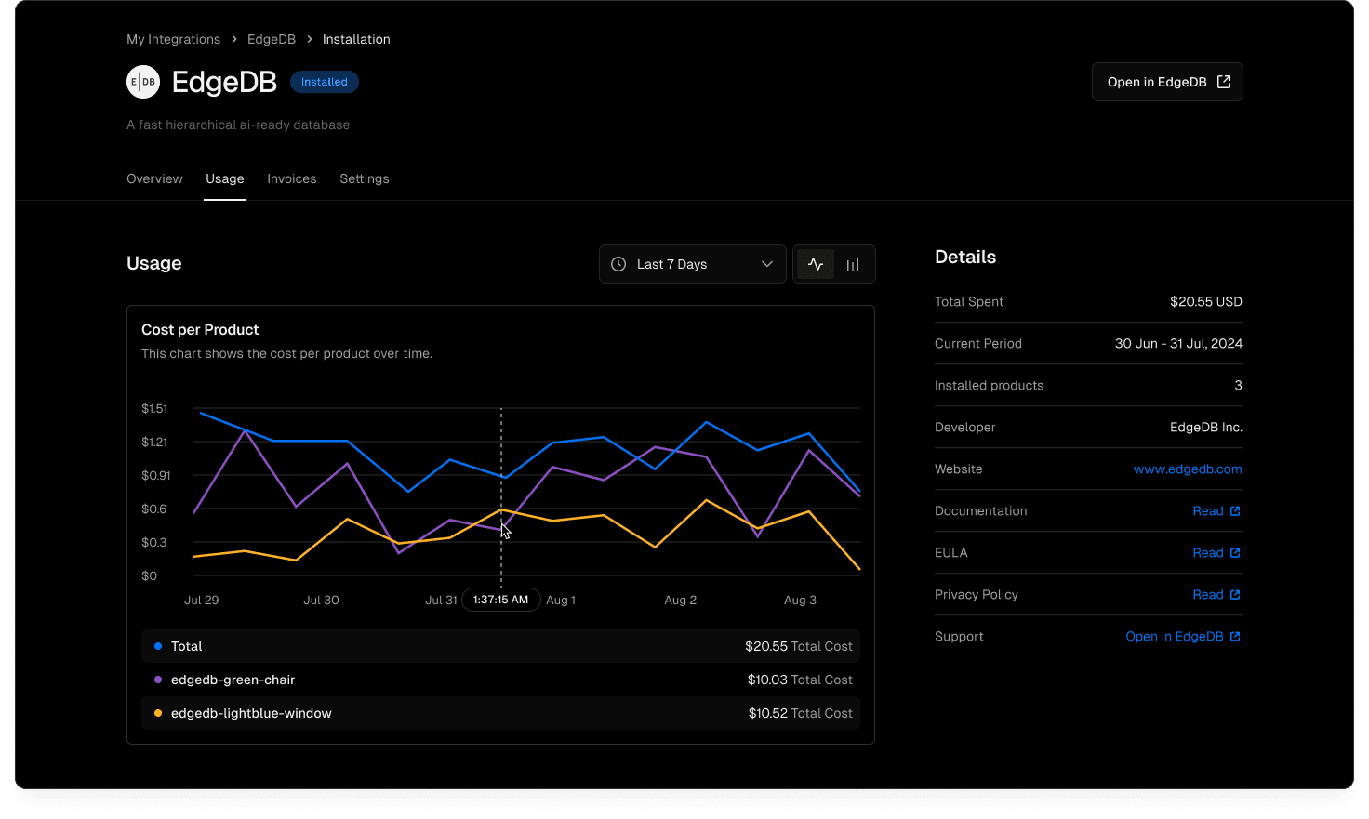
Task: Click the EdgeDB logo icon
Action: pyautogui.click(x=143, y=82)
